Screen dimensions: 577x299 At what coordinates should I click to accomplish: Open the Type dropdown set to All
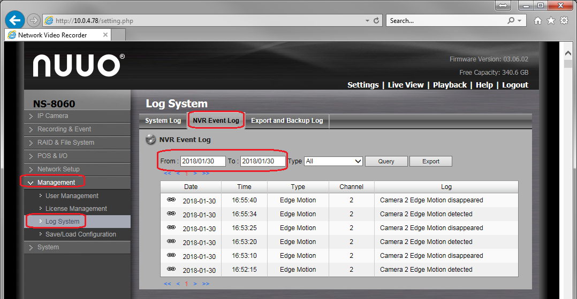pos(333,161)
